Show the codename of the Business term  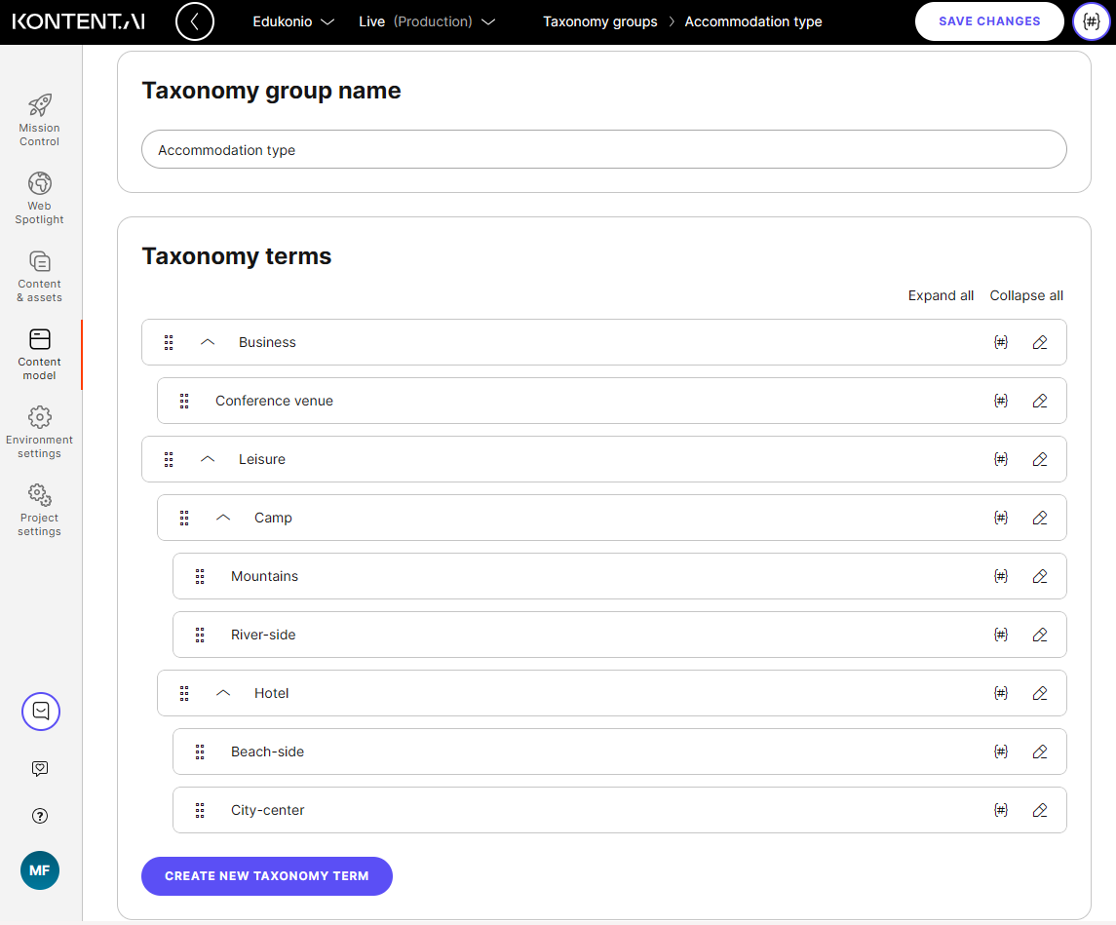[x=1001, y=342]
